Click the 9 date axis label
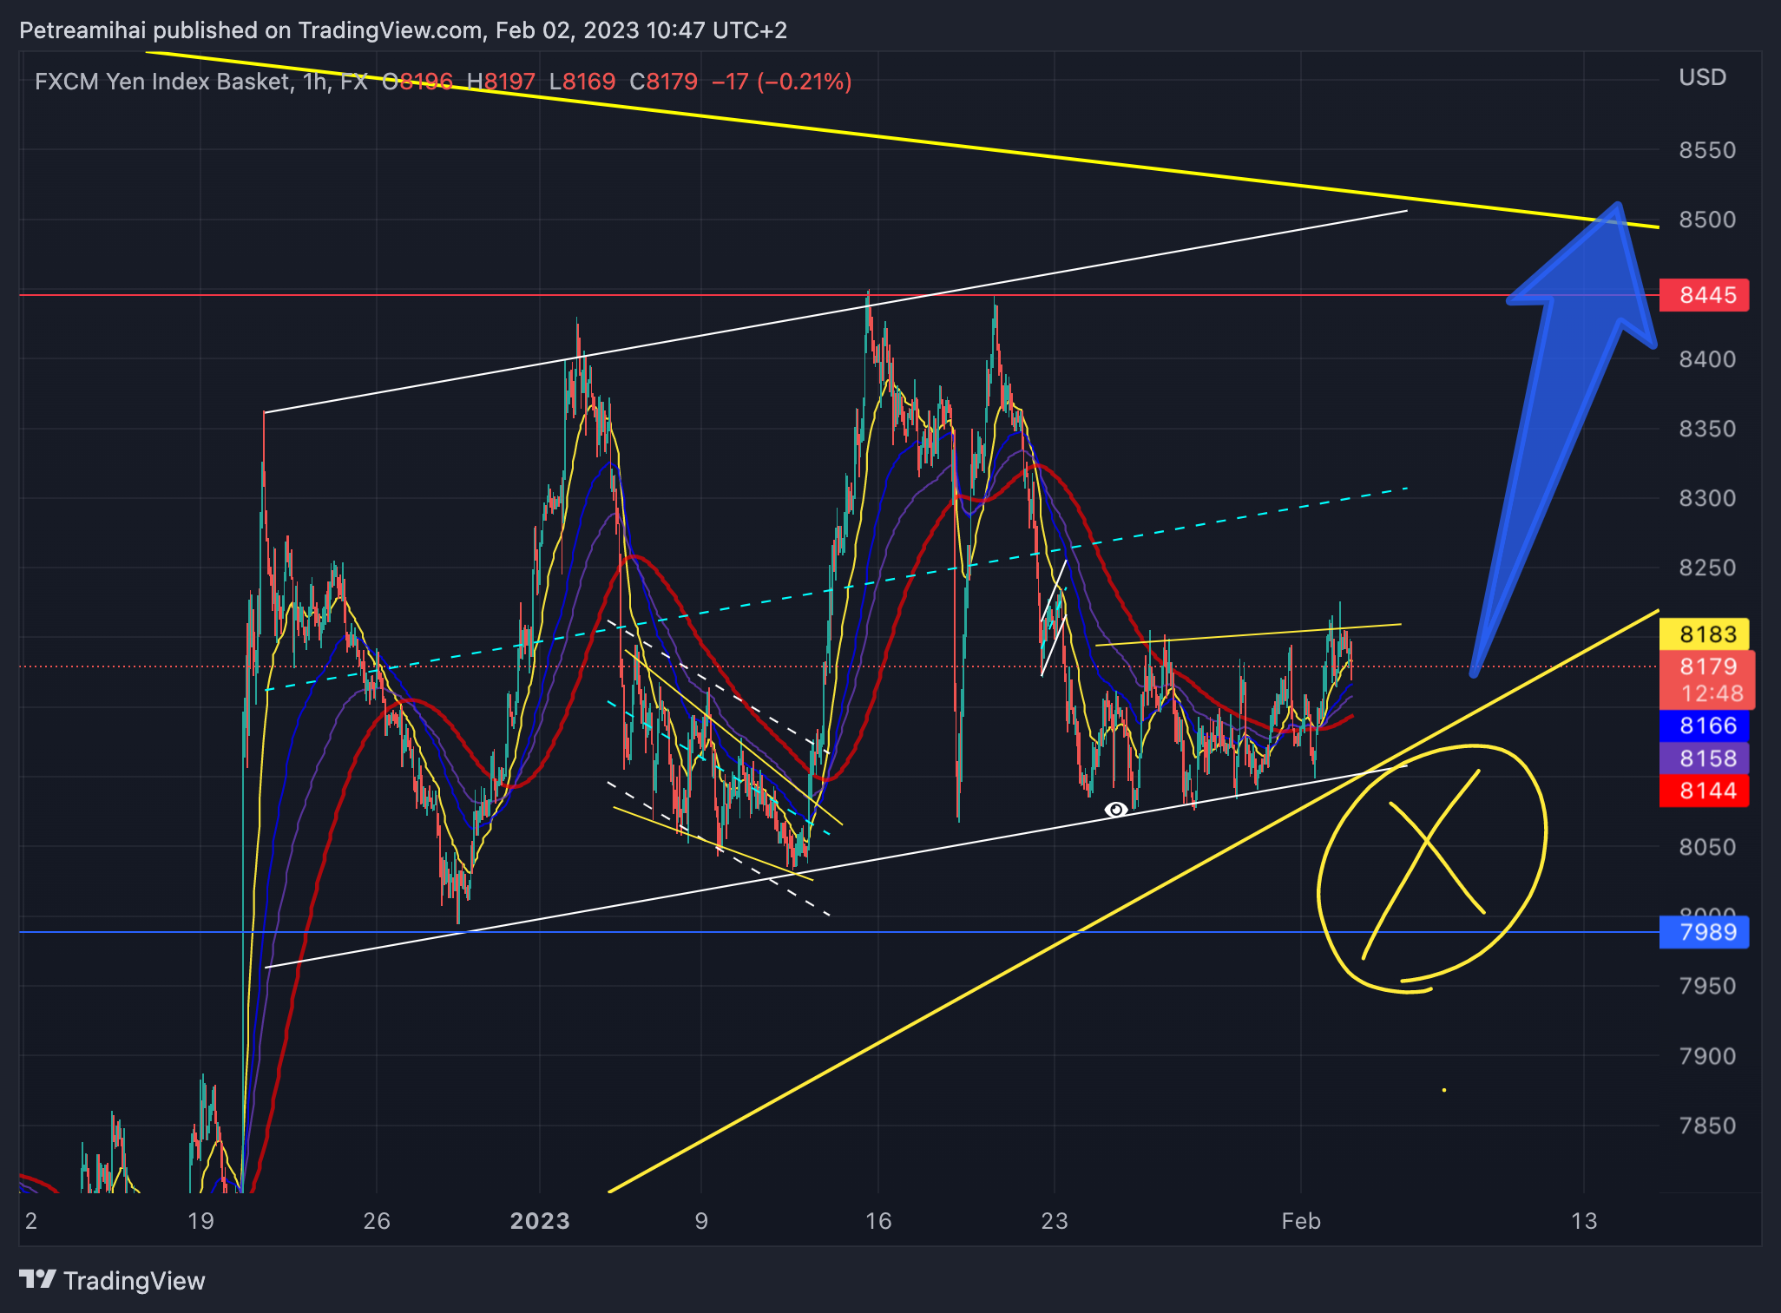 tap(701, 1221)
